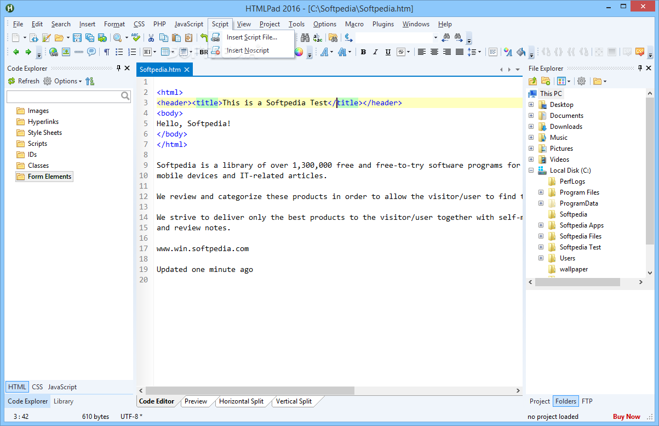The height and width of the screenshot is (426, 659).
Task: Click the Cut scissors icon
Action: click(151, 38)
